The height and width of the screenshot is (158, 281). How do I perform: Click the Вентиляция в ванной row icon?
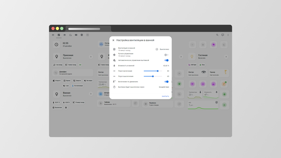(114, 49)
